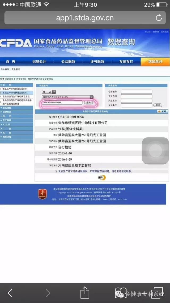Click the certificate number value QS4108 0601 0098

tap(71, 117)
